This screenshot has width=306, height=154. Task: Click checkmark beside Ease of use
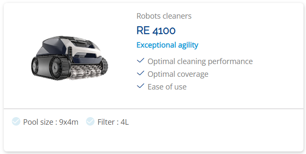tap(141, 86)
